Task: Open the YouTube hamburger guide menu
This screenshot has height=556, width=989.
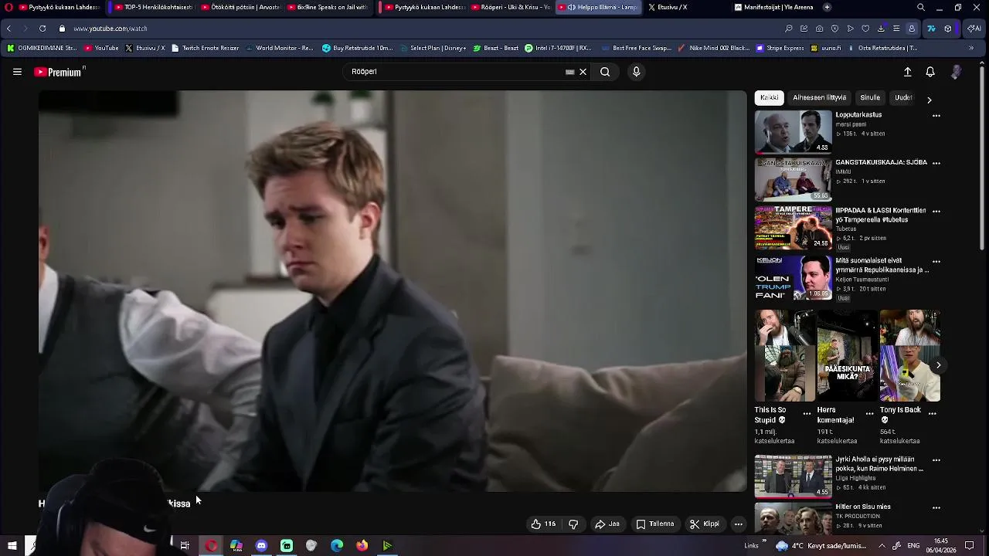Action: (17, 72)
